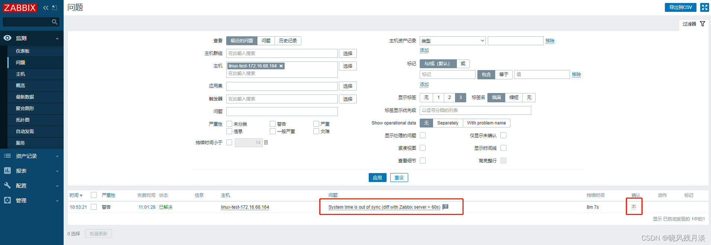The width and height of the screenshot is (711, 245).
Task: Click the sidebar hide toggle icon
Action: click(x=55, y=8)
